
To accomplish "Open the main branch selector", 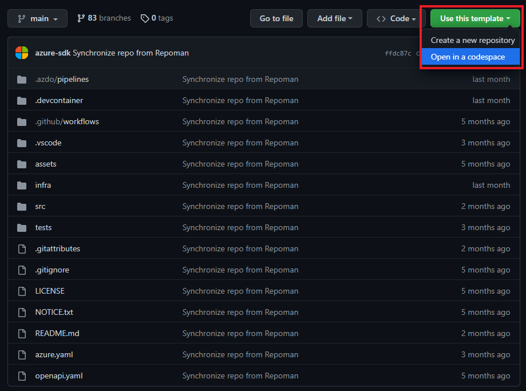I will click(37, 18).
